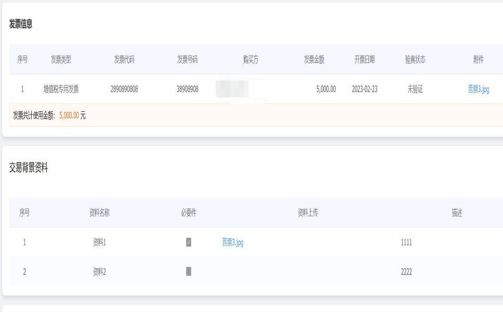The height and width of the screenshot is (312, 503).
Task: Click the 发票类型 column header
Action: tap(61, 60)
